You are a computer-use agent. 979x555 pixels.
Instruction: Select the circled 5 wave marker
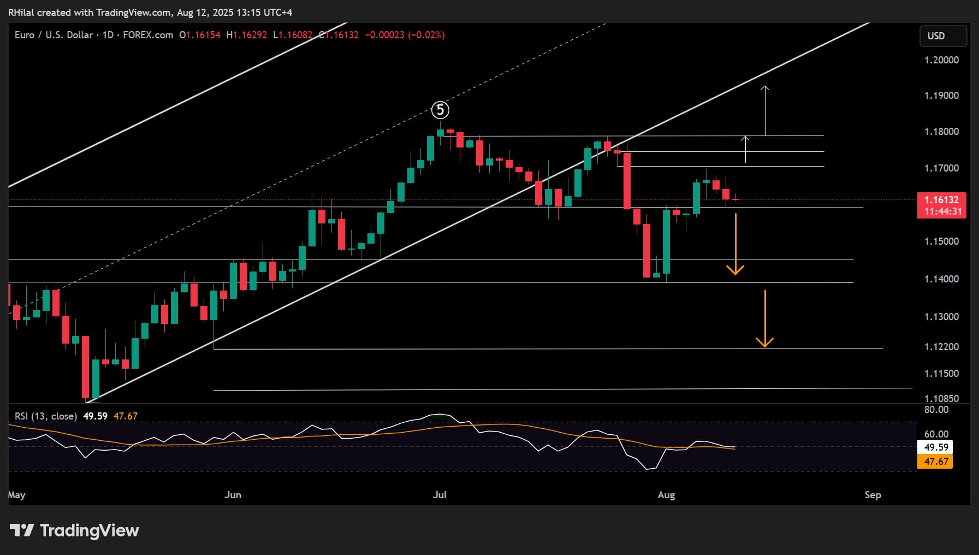(x=440, y=110)
